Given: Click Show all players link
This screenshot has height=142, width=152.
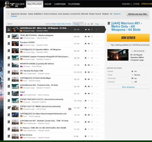Looking at the screenshot, I should coord(128,87).
